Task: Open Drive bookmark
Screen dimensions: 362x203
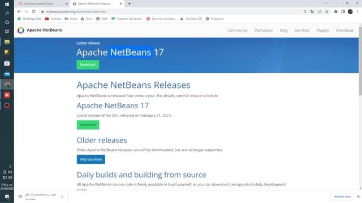Action: (x=87, y=19)
